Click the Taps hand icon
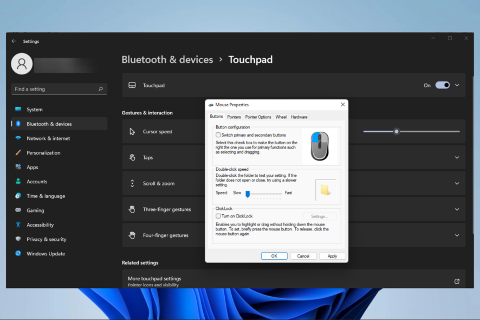Image resolution: width=480 pixels, height=320 pixels. (x=132, y=157)
